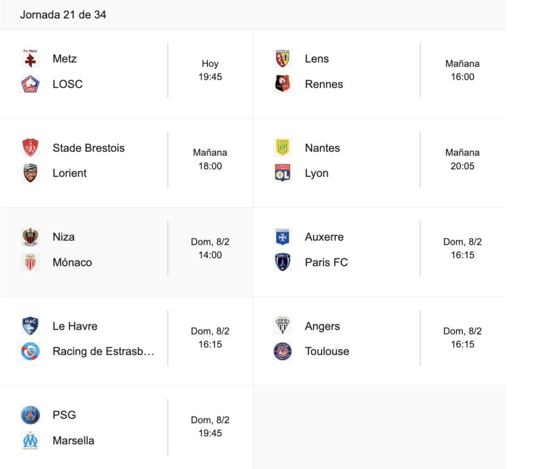
Task: Click the Stade Brestois crest
Action: pyautogui.click(x=30, y=148)
